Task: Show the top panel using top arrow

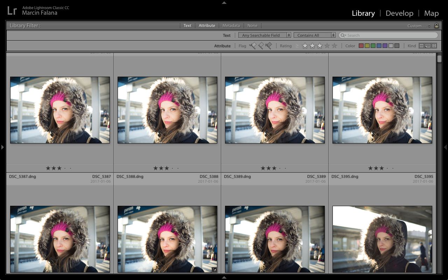Action: (x=224, y=2)
